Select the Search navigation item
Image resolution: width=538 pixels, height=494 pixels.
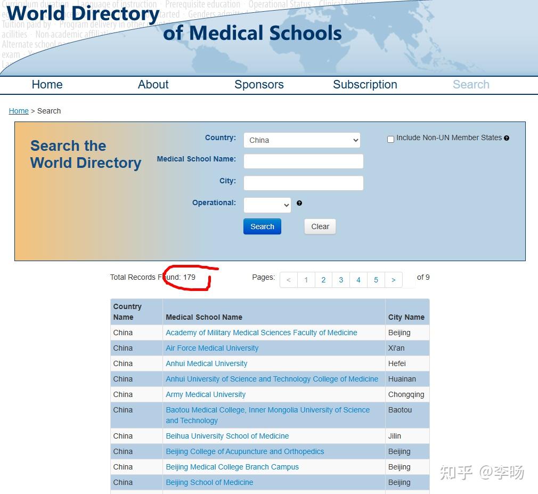pos(471,84)
